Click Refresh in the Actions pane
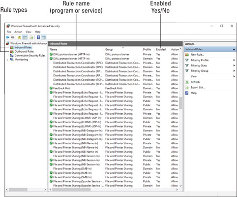 [195, 82]
